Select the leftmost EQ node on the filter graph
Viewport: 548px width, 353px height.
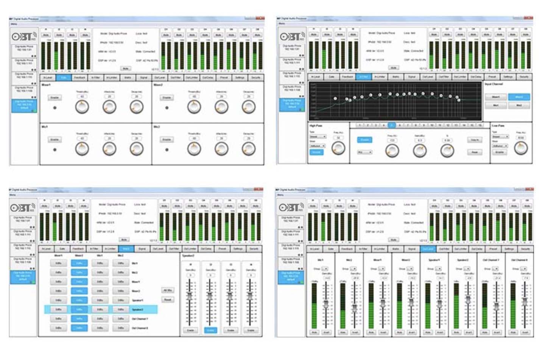[x=335, y=98]
